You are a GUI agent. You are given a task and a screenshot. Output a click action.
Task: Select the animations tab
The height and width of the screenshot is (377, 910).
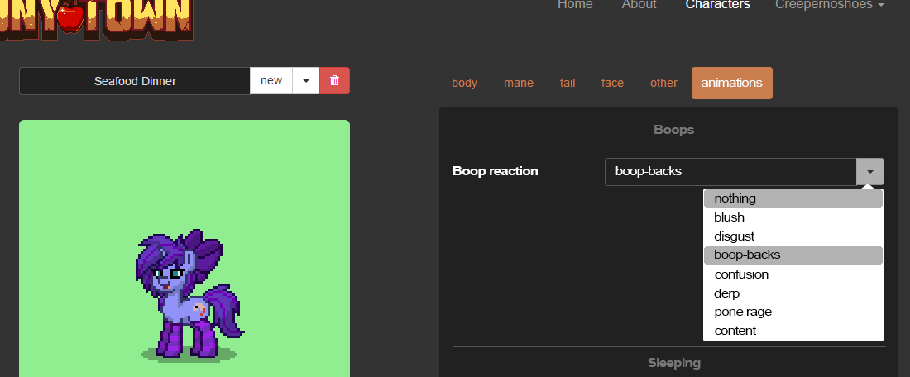(x=732, y=83)
